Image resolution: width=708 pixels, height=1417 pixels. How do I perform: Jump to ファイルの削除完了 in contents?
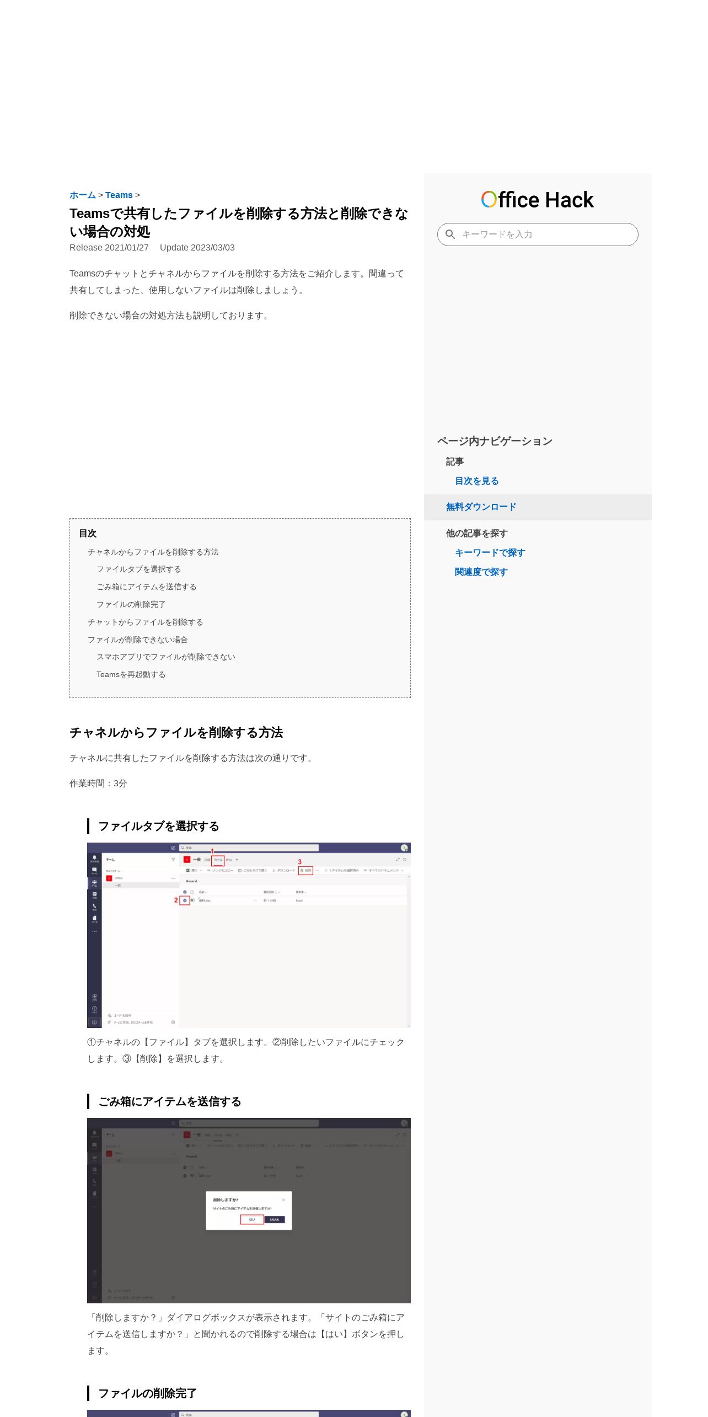(x=131, y=605)
